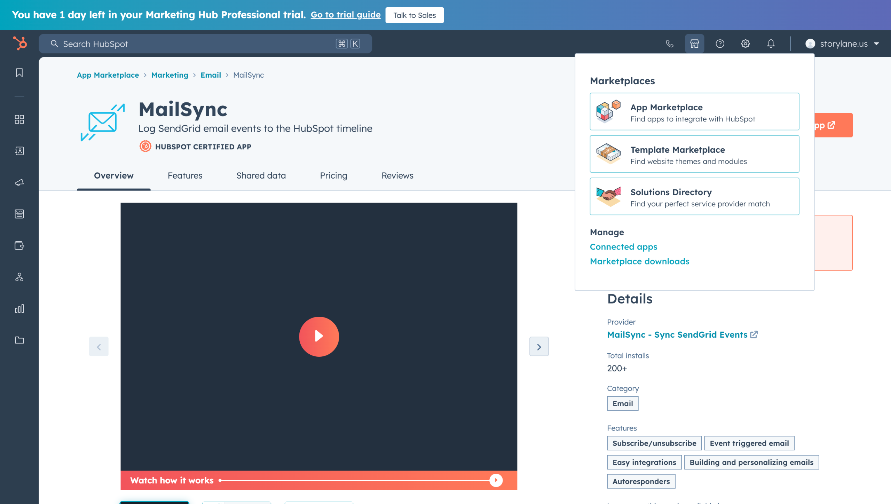This screenshot has width=891, height=504.
Task: Switch to the Pricing tab
Action: (x=333, y=175)
